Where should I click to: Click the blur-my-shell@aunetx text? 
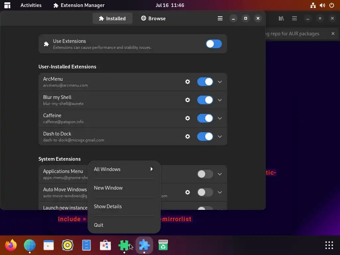tap(63, 104)
